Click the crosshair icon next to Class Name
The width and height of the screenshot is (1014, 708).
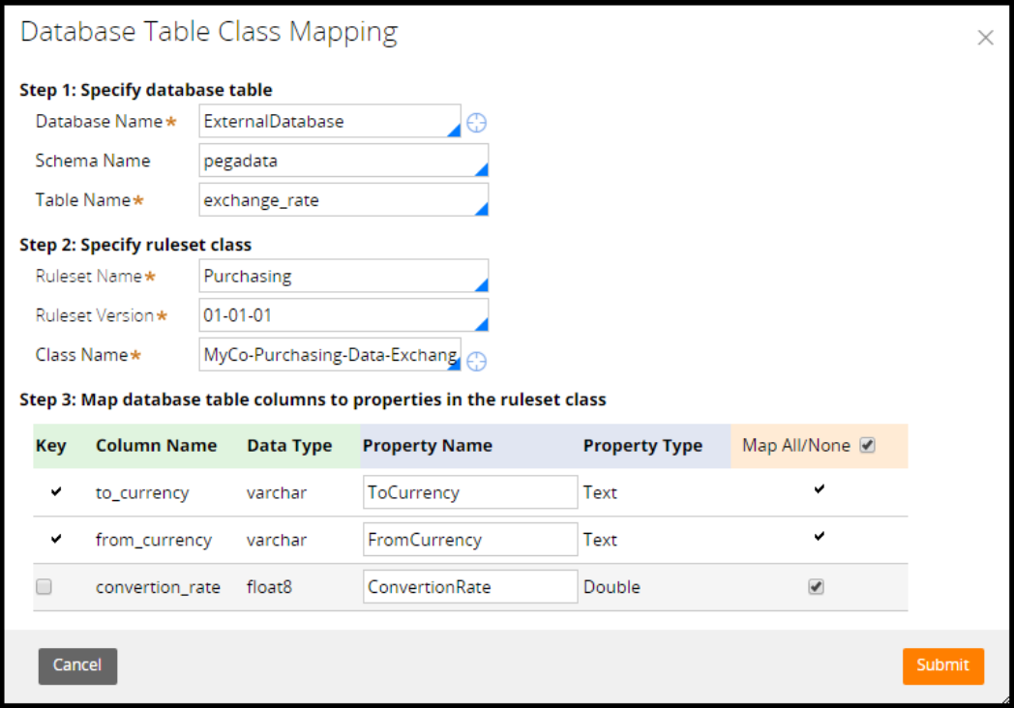[x=476, y=362]
